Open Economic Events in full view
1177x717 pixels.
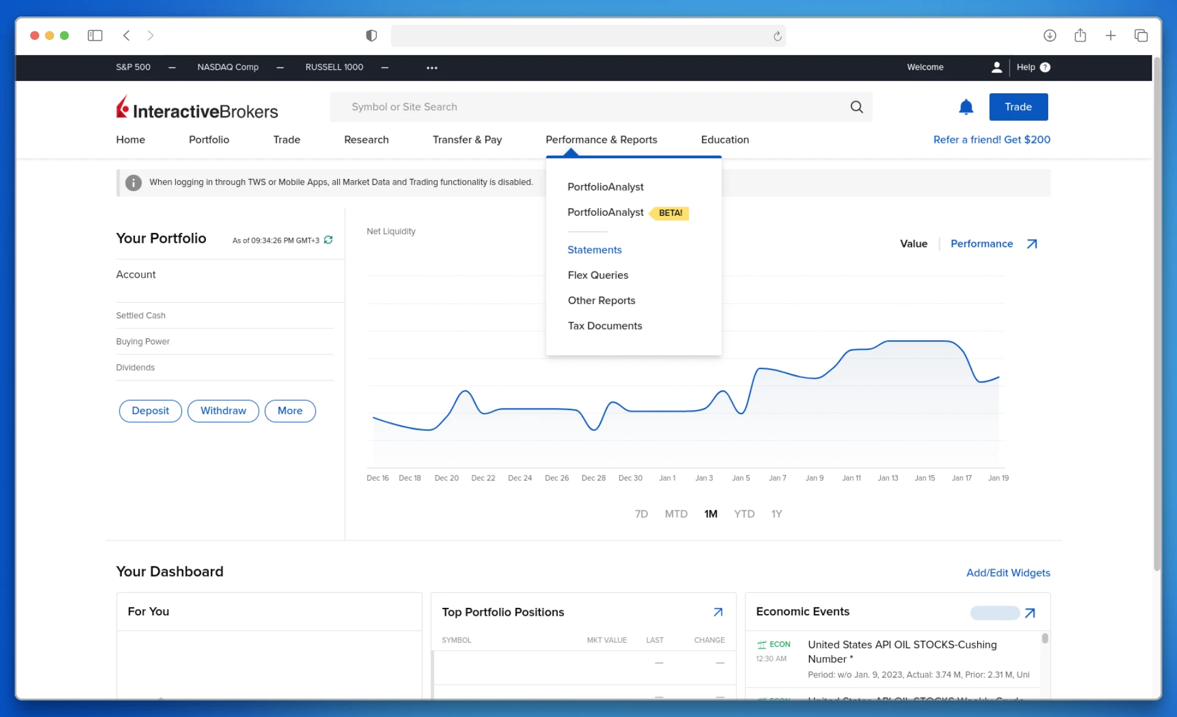pyautogui.click(x=1030, y=613)
